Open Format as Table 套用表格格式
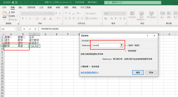The image size is (178, 97). pyautogui.click(x=141, y=16)
